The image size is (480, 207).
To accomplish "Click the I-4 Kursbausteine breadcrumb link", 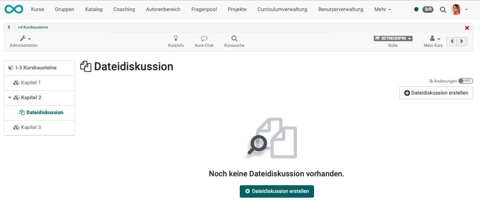I will pos(33,27).
